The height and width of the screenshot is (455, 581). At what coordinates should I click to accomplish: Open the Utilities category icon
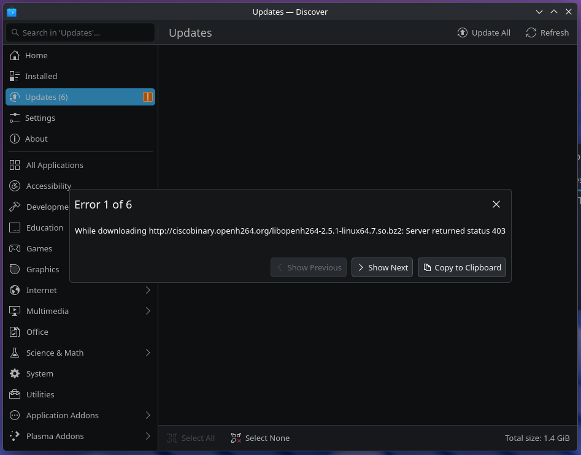(x=15, y=394)
